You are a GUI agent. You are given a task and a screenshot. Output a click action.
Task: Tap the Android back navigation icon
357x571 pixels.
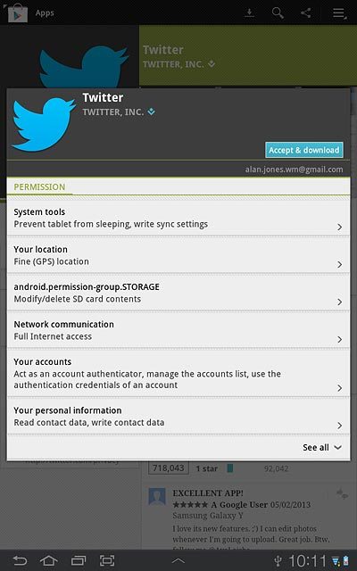[20, 560]
